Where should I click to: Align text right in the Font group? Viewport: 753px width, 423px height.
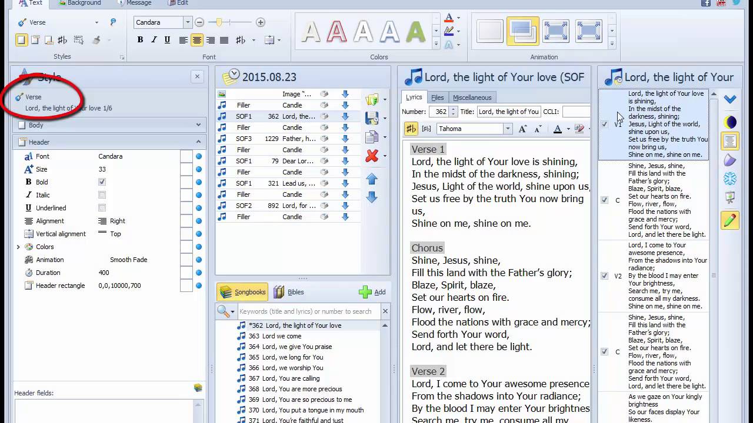click(211, 40)
